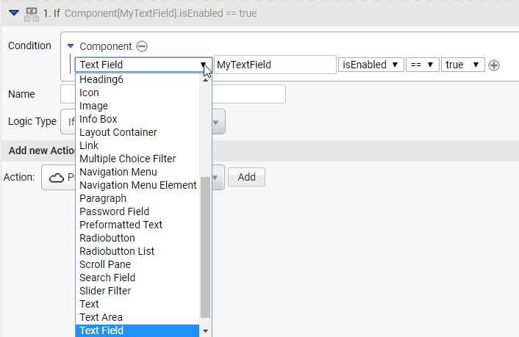Image resolution: width=519 pixels, height=337 pixels.
Task: Click the If logic block icon
Action: tap(32, 13)
